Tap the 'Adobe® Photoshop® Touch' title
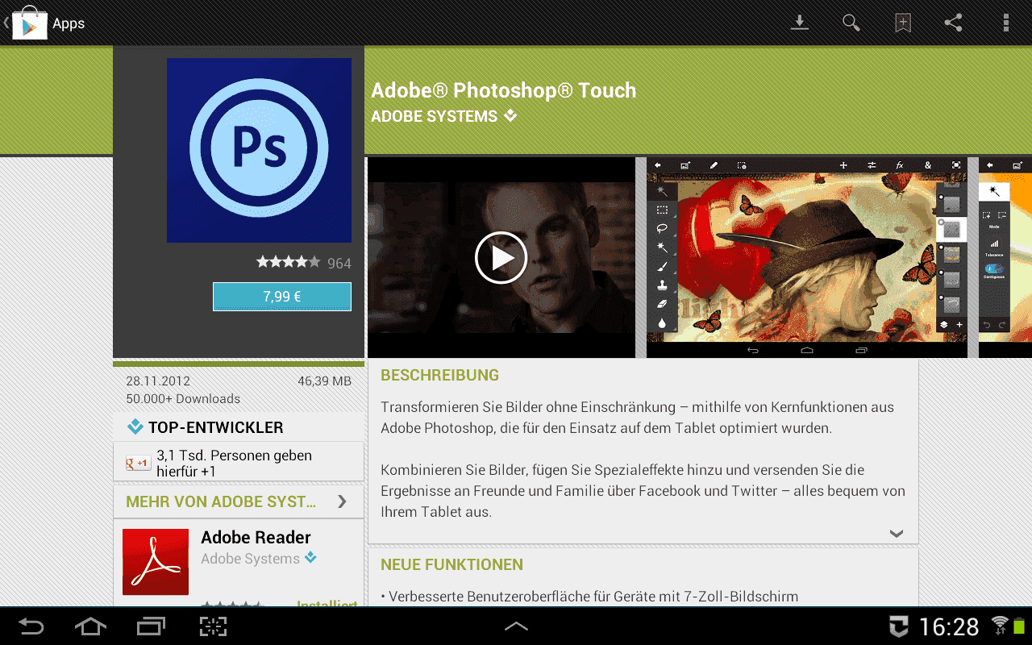Viewport: 1032px width, 645px height. [x=503, y=90]
